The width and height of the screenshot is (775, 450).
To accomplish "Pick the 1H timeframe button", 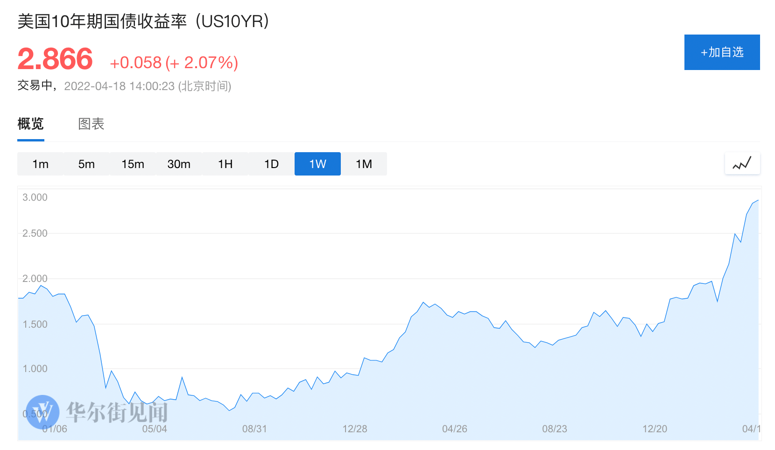I will pyautogui.click(x=225, y=164).
